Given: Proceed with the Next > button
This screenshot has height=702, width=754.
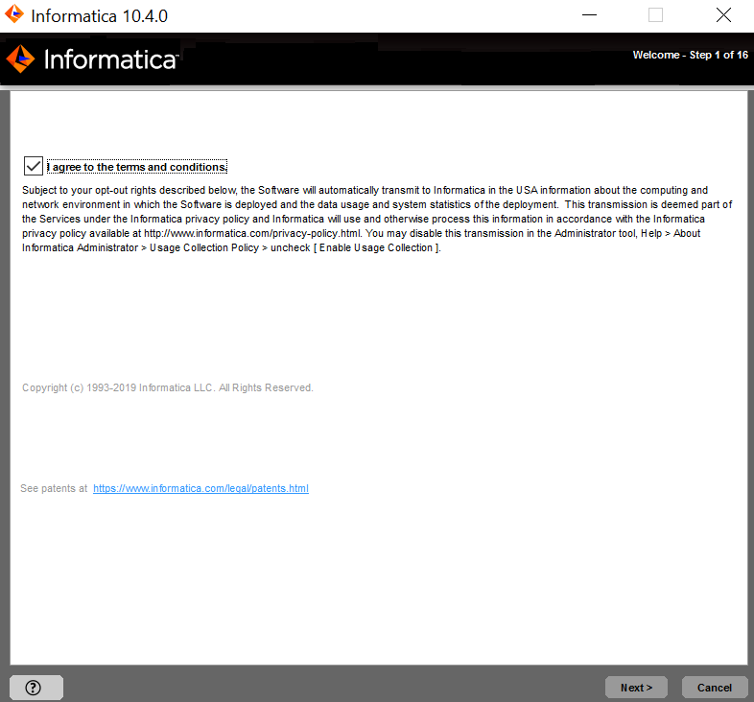Looking at the screenshot, I should (x=636, y=687).
